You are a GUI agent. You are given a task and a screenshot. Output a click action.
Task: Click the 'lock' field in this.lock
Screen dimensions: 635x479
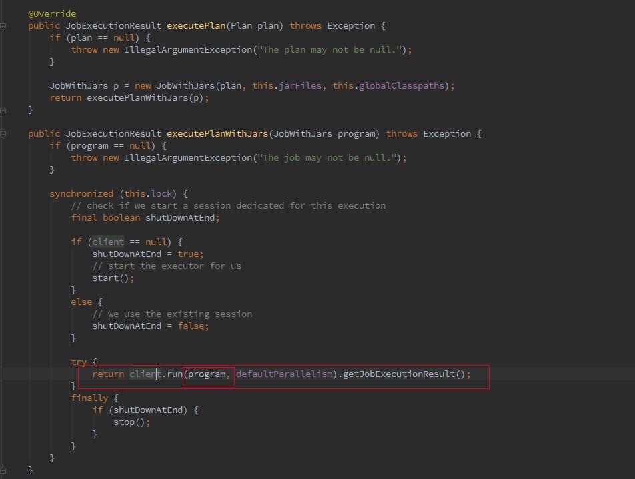[x=161, y=194]
